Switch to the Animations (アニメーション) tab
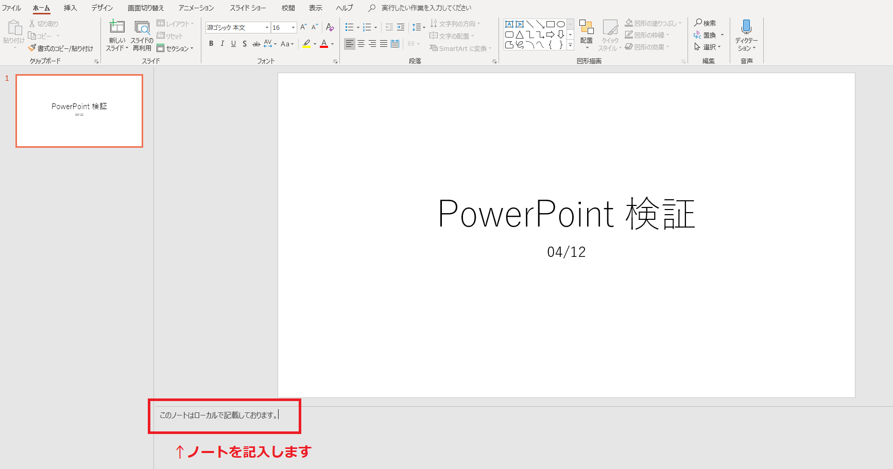The height and width of the screenshot is (469, 893). (x=196, y=8)
